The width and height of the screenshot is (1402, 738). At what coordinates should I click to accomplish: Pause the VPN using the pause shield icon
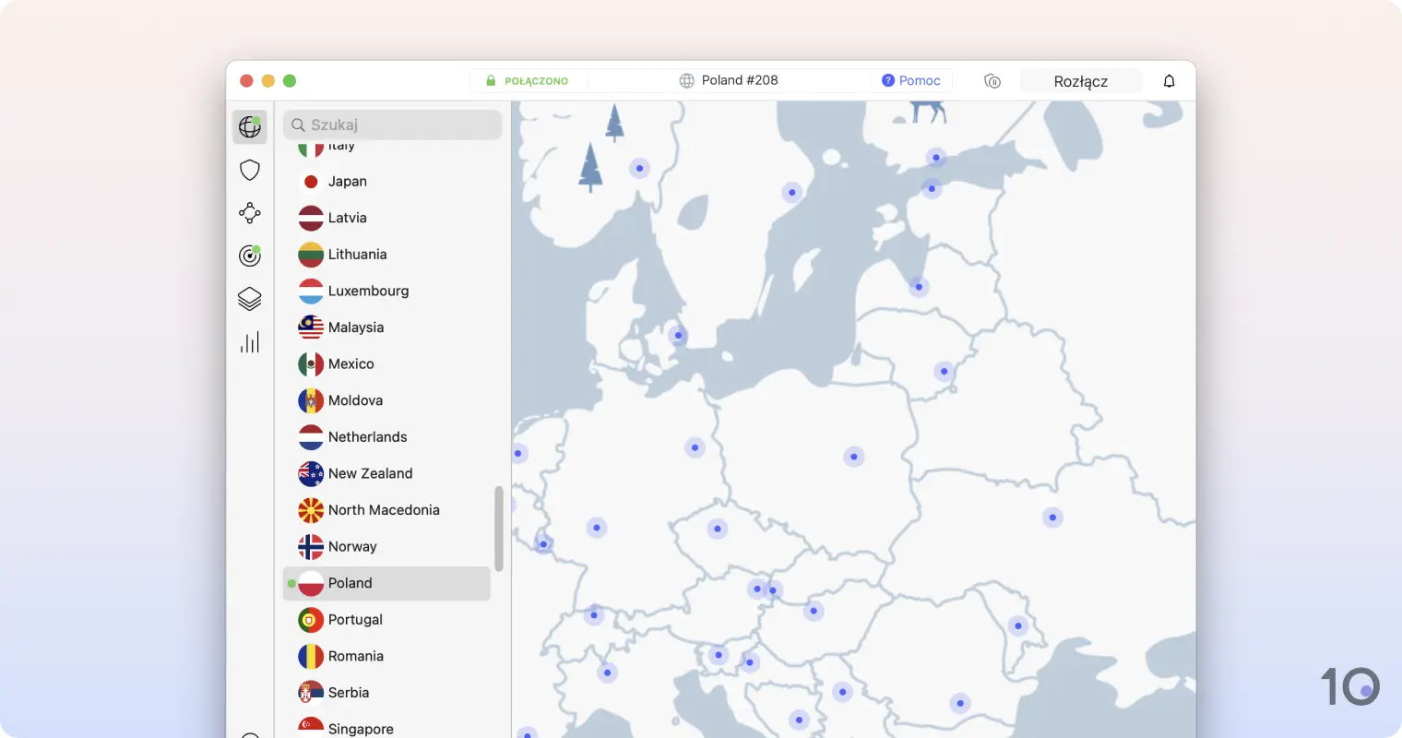point(992,81)
